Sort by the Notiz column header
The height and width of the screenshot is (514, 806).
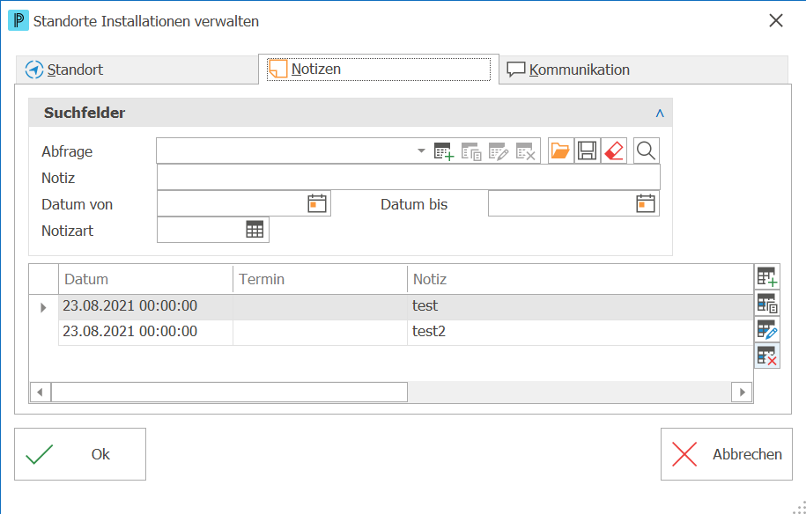coord(580,279)
